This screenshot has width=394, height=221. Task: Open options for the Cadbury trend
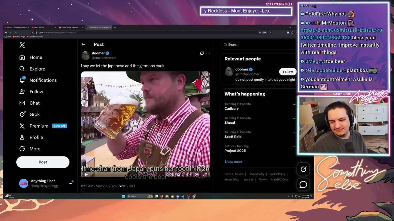(294, 105)
